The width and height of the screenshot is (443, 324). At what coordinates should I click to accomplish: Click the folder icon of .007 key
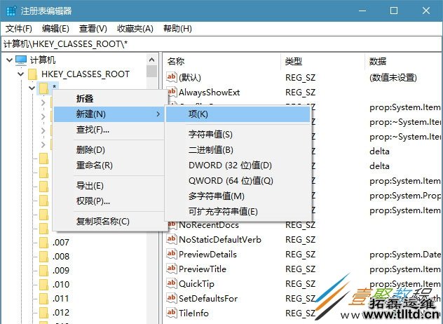(x=43, y=242)
